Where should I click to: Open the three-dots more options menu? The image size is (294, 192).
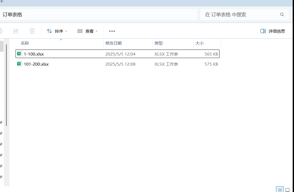pyautogui.click(x=112, y=31)
